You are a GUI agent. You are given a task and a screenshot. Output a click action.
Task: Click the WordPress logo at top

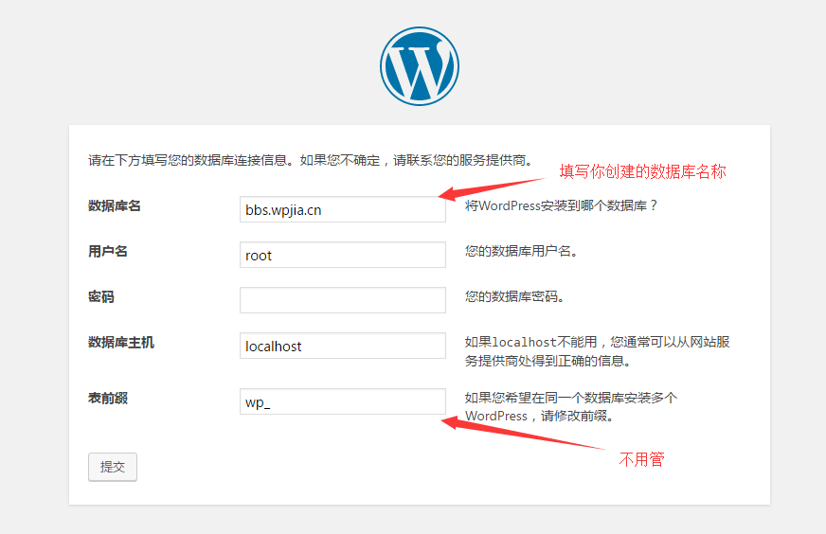pyautogui.click(x=420, y=66)
